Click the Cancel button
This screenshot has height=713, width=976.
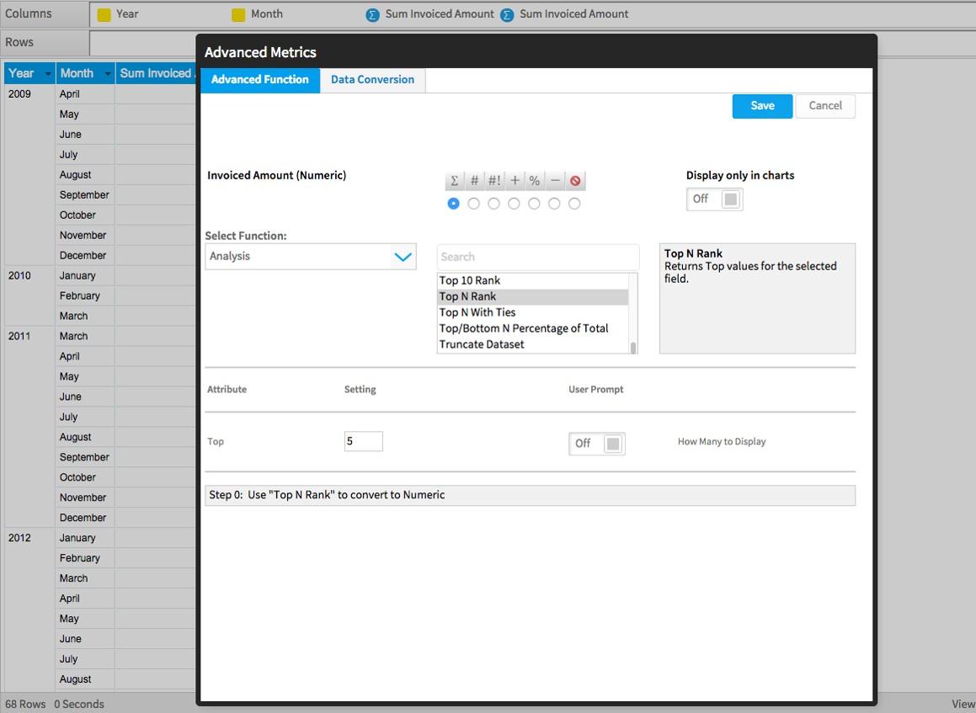click(825, 106)
